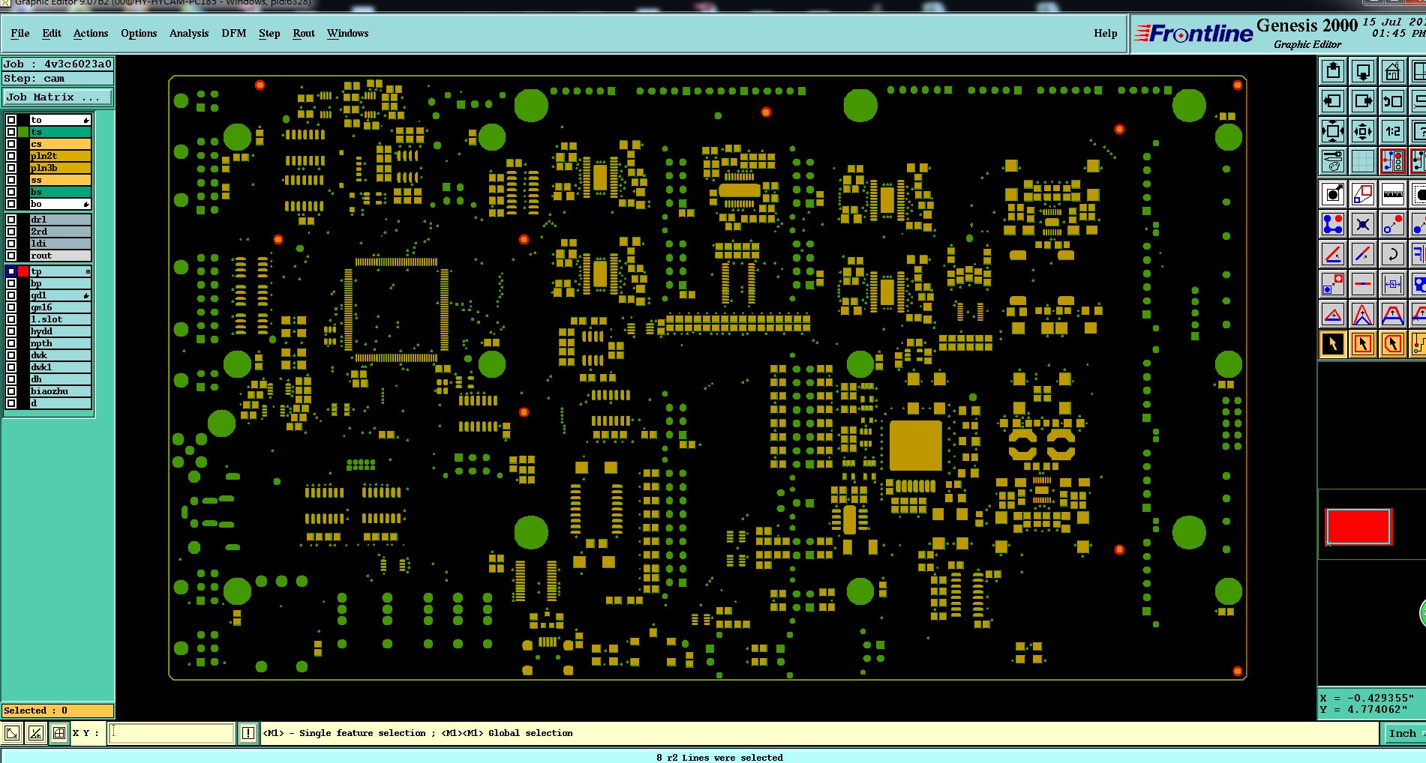1426x763 pixels.
Task: Select the polygon arrow selection tool
Action: pyautogui.click(x=1393, y=344)
